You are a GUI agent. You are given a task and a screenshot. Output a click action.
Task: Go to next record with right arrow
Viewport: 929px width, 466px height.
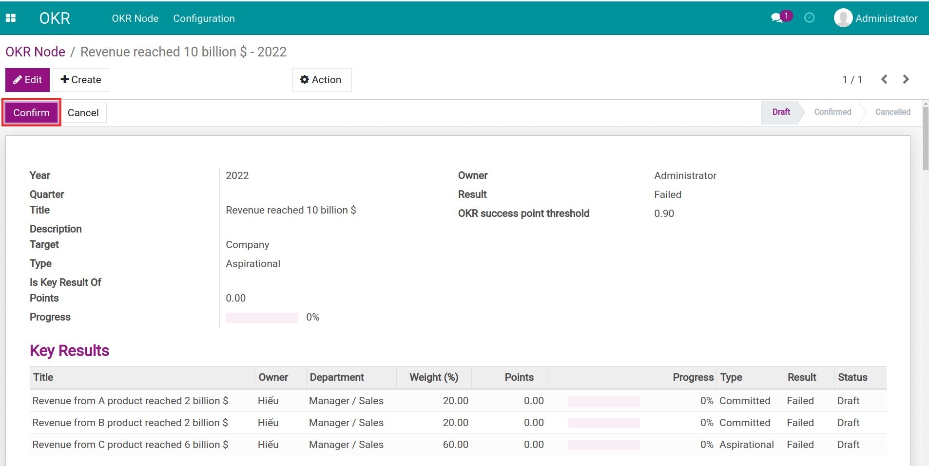906,79
